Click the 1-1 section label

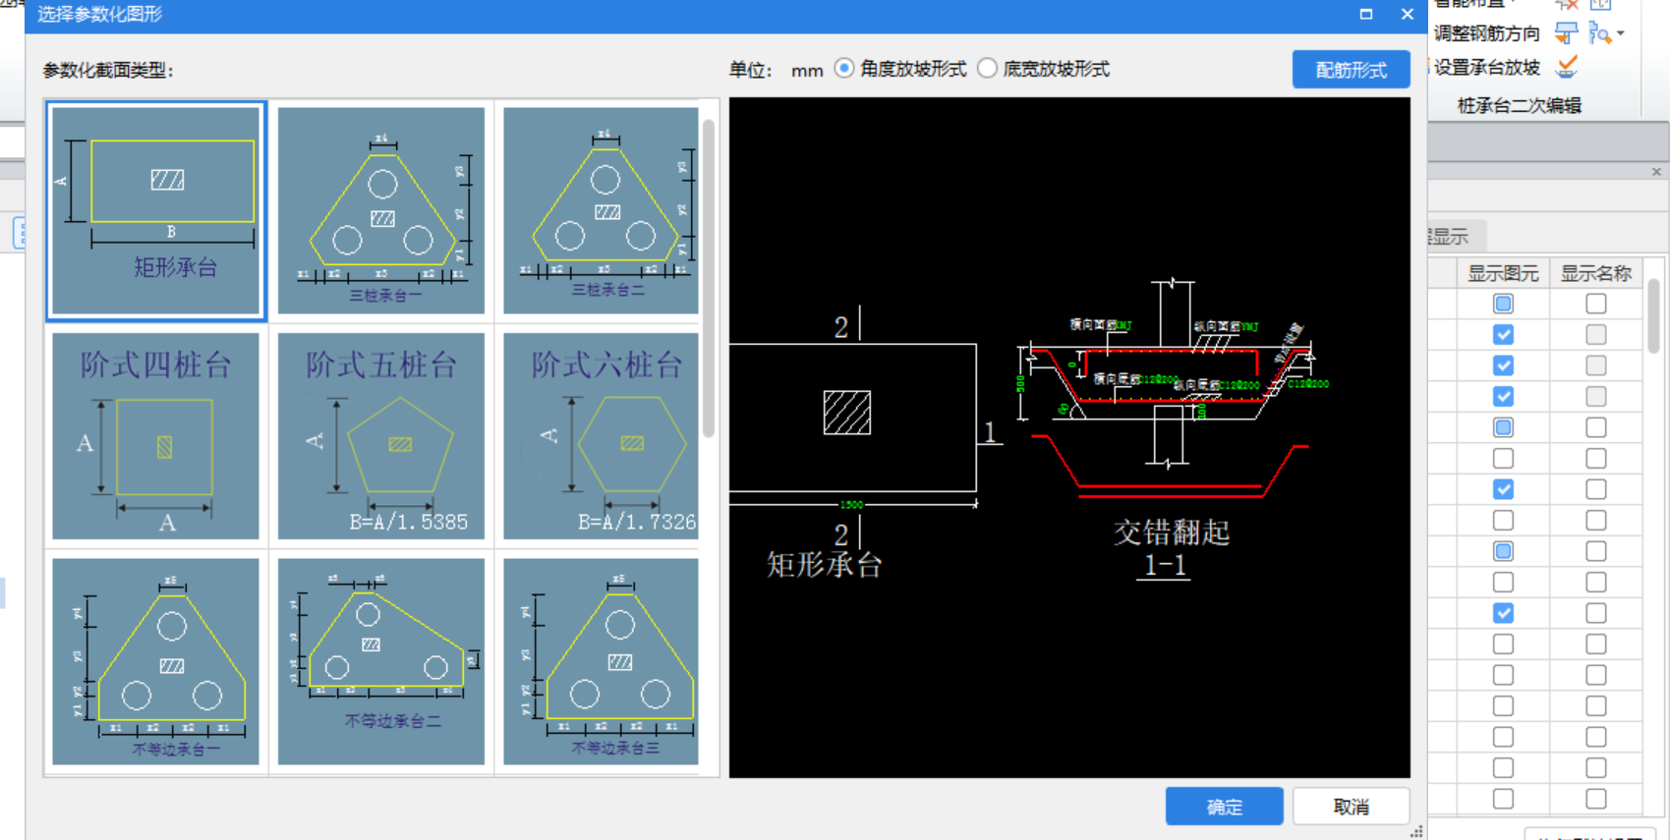[x=1165, y=566]
